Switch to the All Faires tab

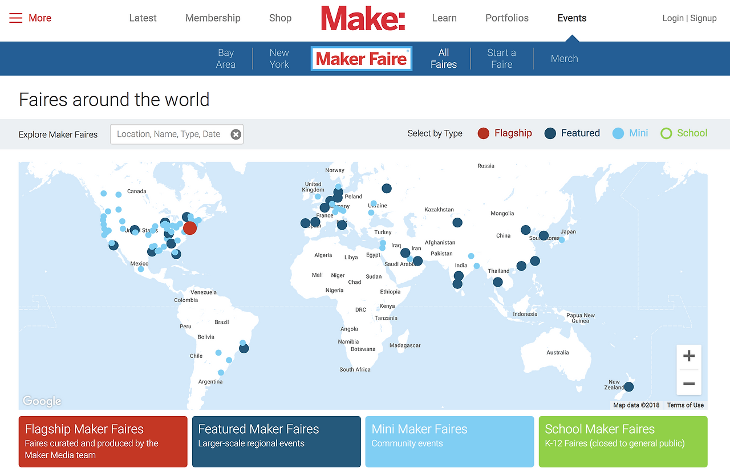pyautogui.click(x=444, y=59)
